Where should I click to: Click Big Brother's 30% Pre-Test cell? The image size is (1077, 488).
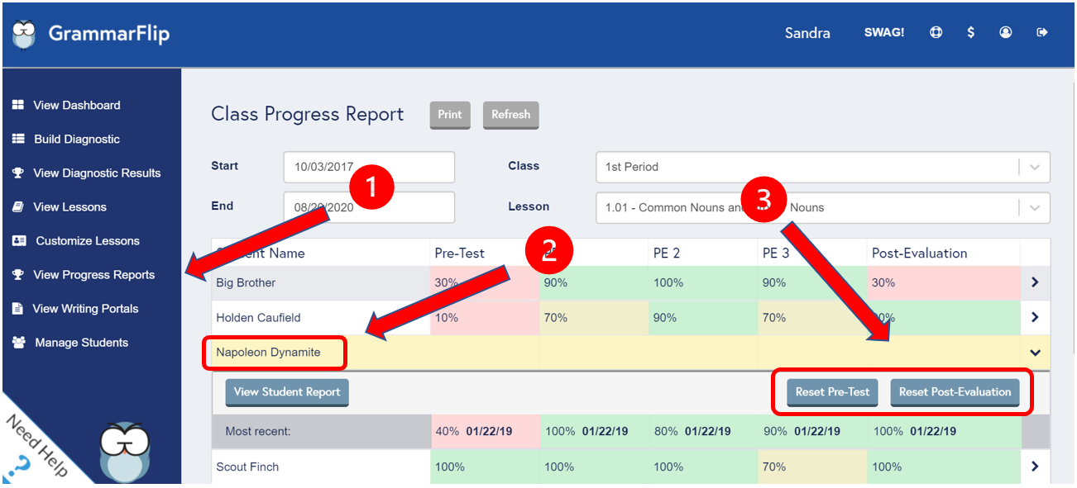tap(484, 282)
